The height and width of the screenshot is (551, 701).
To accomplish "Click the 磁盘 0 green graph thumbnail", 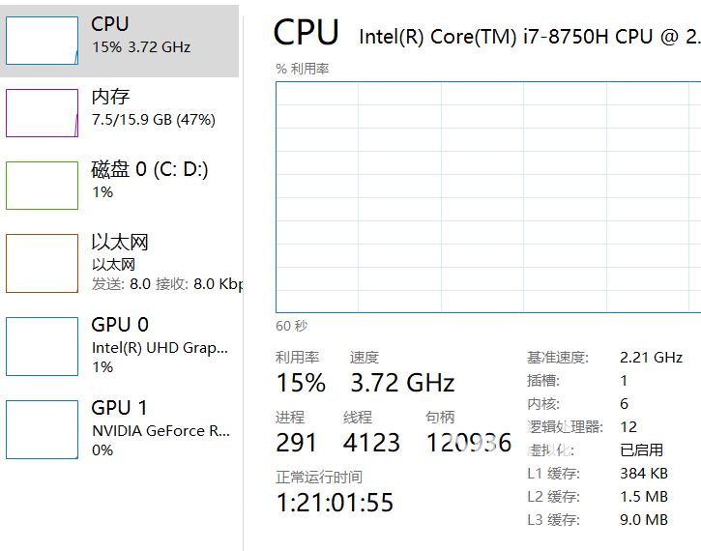I will coord(42,186).
